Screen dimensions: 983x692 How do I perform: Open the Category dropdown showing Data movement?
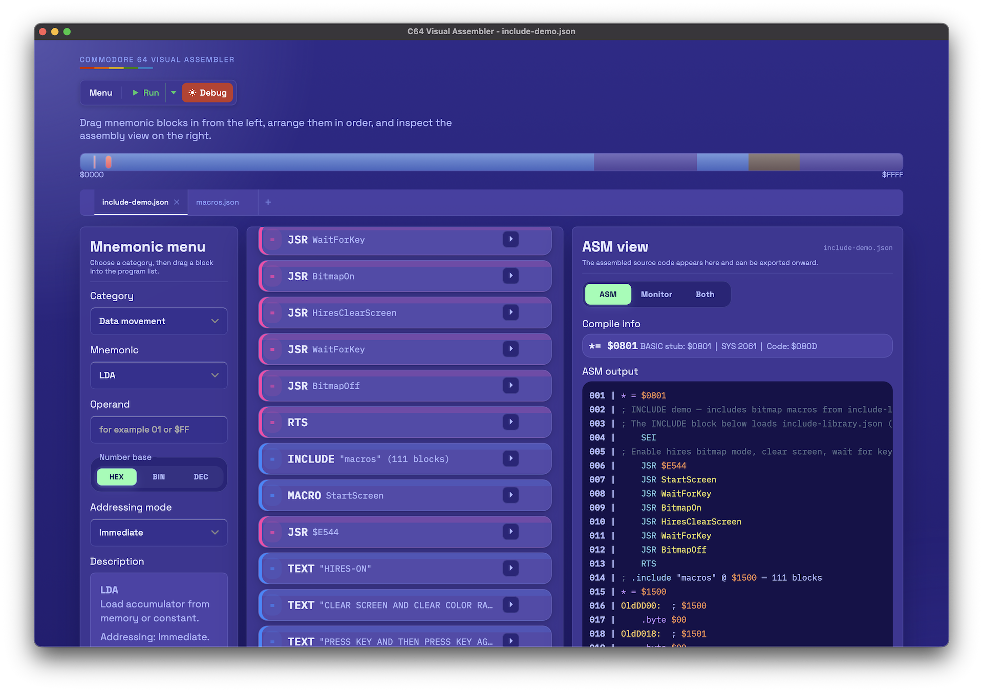159,321
